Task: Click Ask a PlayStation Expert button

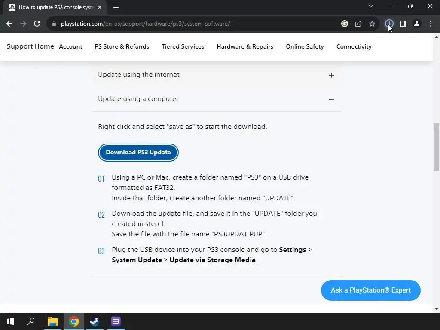Action: click(x=371, y=290)
